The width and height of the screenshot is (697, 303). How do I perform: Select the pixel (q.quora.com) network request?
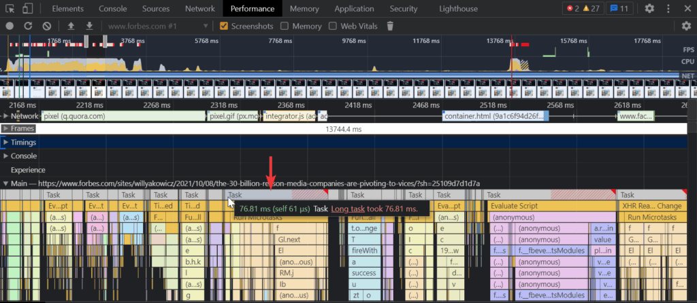click(x=123, y=116)
